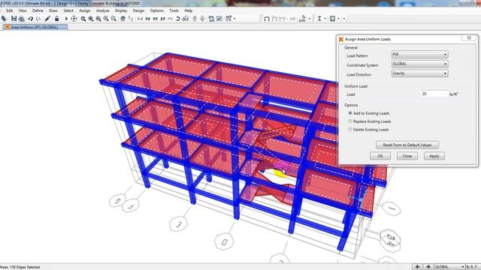Click the area section properties square icon
481x270 pixels.
pyautogui.click(x=332, y=19)
